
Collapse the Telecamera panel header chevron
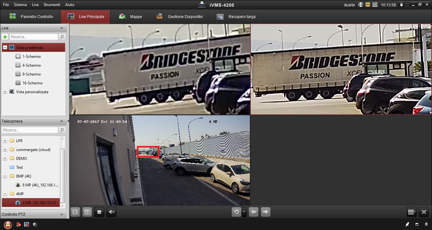pyautogui.click(x=62, y=121)
